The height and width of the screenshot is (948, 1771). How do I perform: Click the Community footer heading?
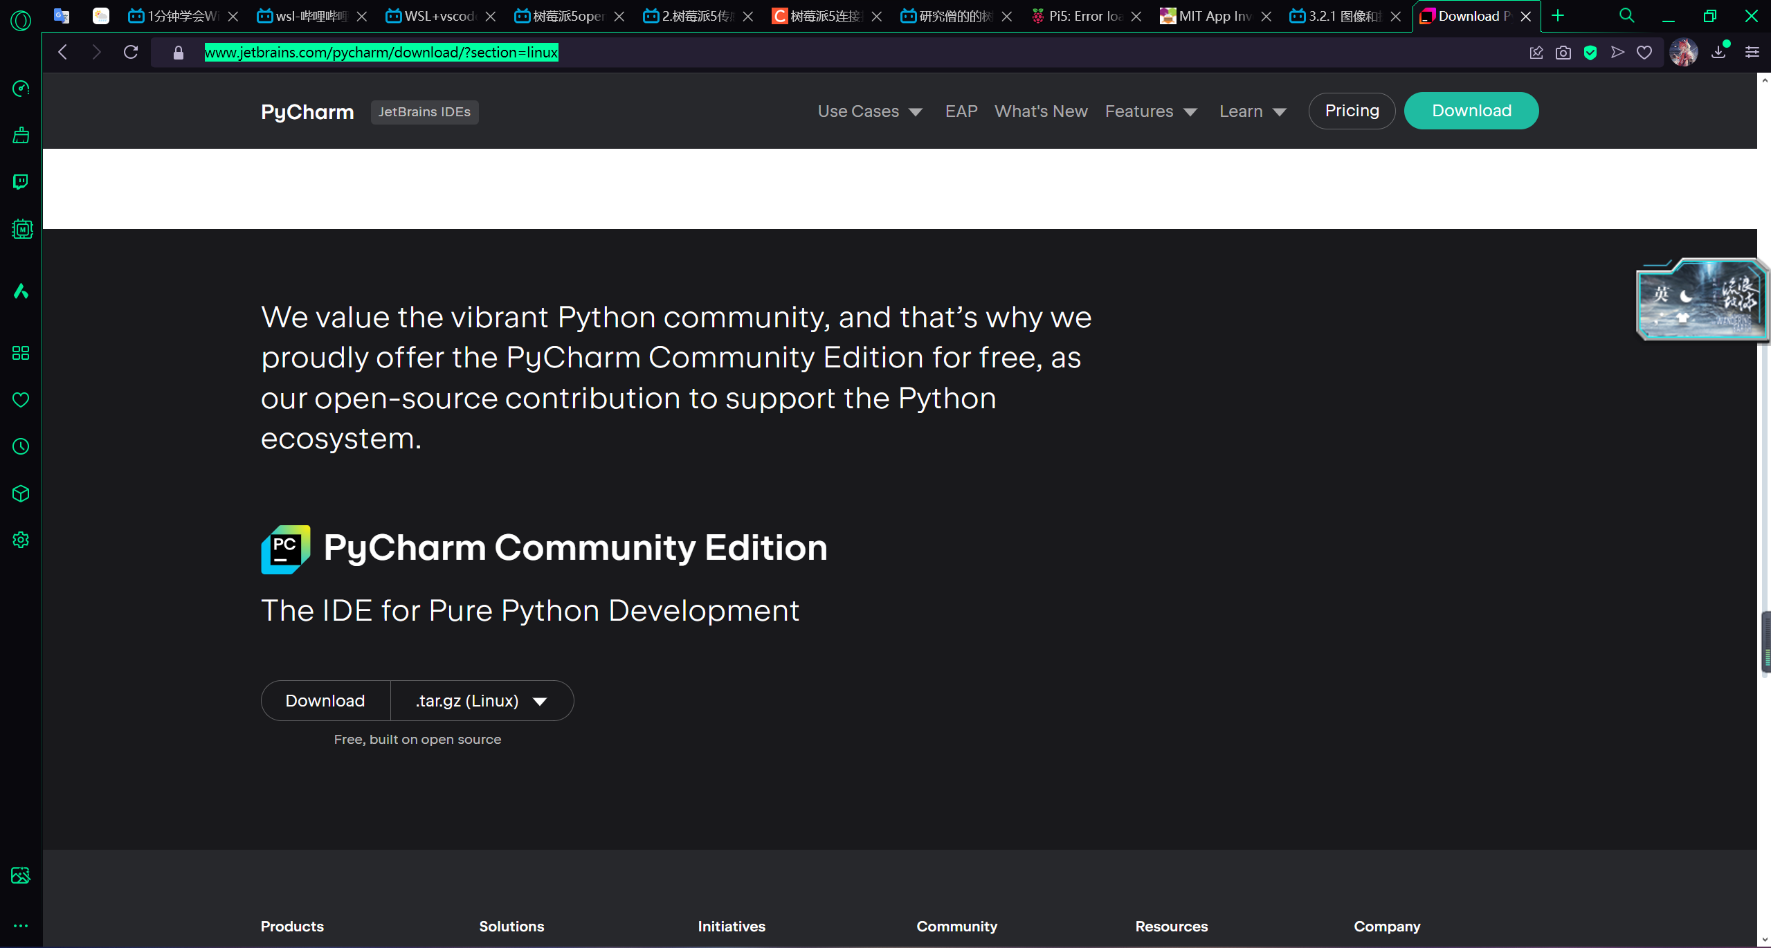click(x=956, y=927)
